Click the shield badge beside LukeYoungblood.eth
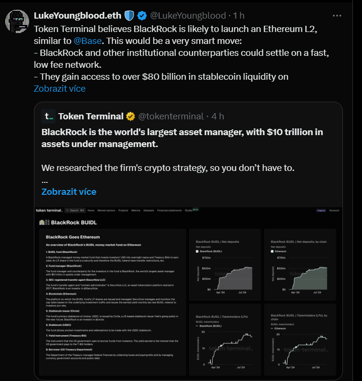362x381 pixels. pyautogui.click(x=129, y=16)
